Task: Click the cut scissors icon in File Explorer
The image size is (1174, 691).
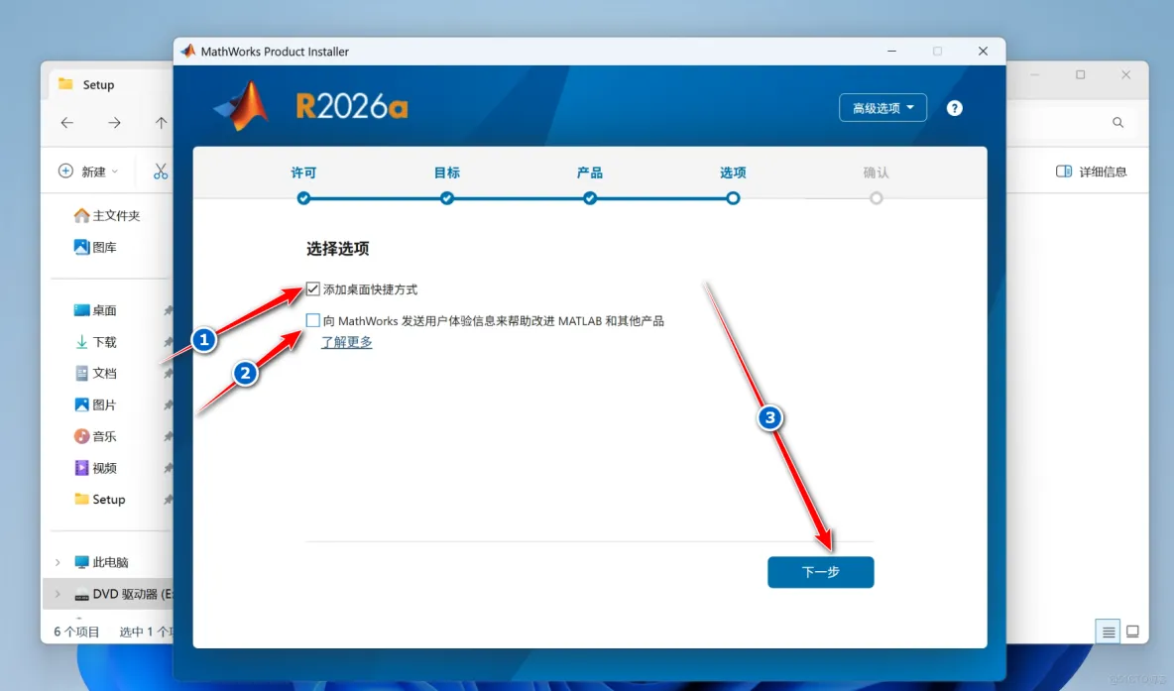Action: [x=161, y=172]
